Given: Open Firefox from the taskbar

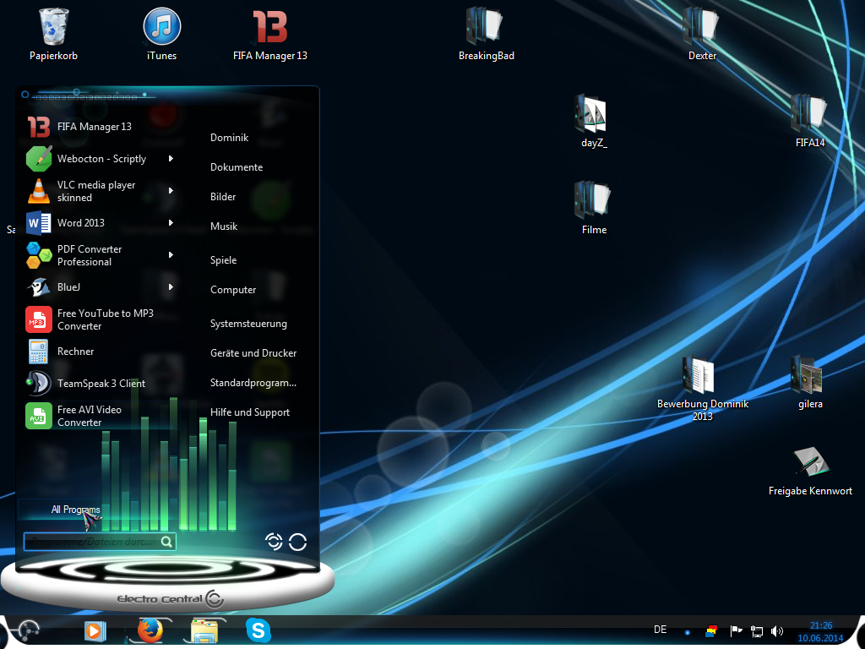Looking at the screenshot, I should click(x=150, y=630).
